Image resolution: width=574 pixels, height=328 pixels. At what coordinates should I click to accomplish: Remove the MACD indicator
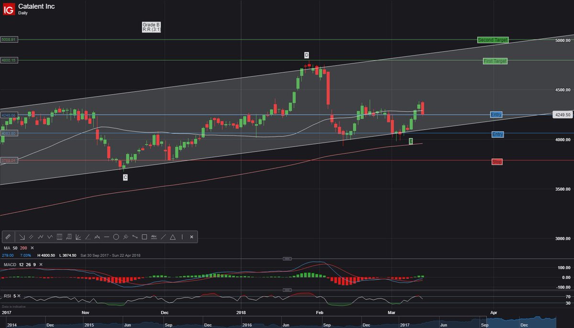(x=40, y=264)
